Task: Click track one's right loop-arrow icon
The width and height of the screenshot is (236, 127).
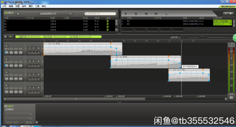Action: 34,48
